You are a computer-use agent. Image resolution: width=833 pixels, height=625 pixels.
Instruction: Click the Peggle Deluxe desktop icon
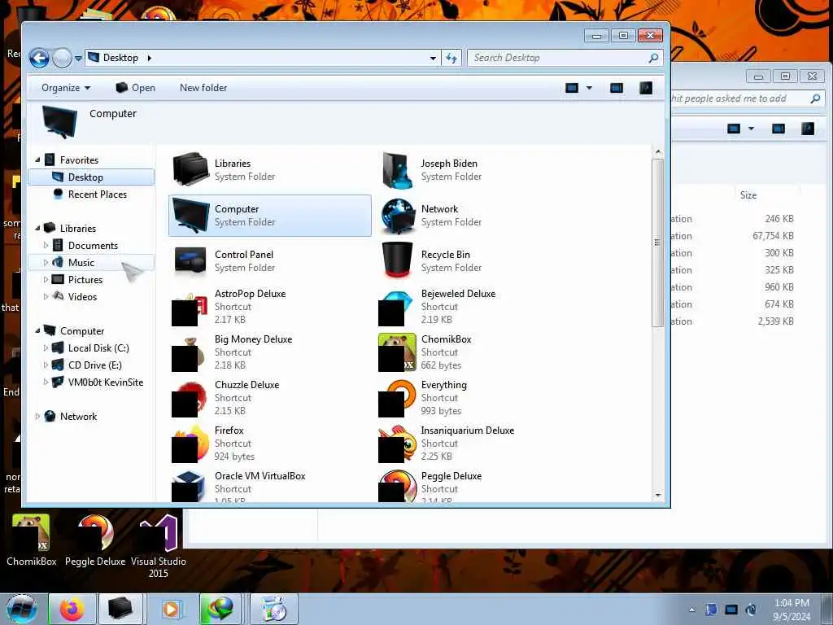[x=95, y=540]
